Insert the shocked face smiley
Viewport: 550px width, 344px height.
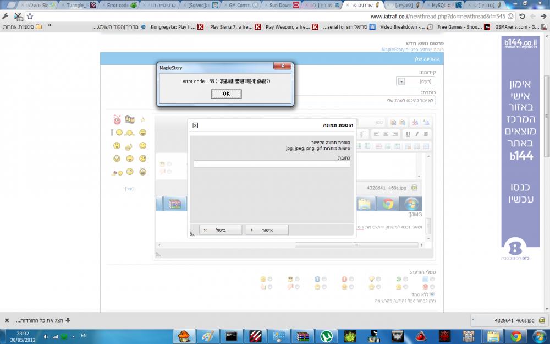tap(117, 145)
